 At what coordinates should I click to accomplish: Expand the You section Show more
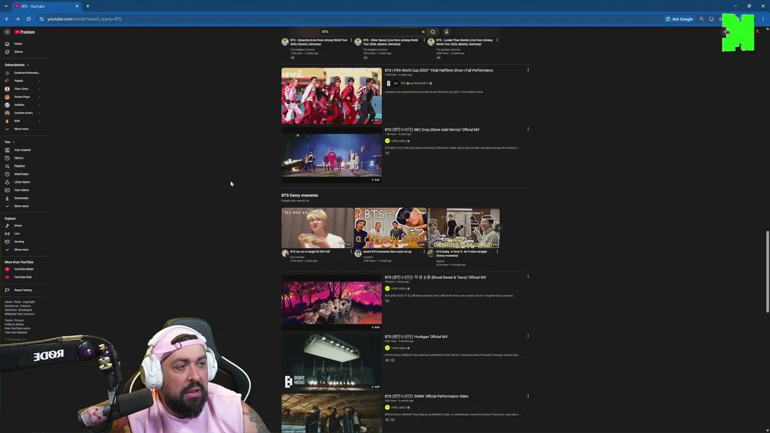tap(22, 206)
